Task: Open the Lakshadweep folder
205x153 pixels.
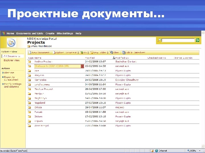Action: tap(42, 84)
